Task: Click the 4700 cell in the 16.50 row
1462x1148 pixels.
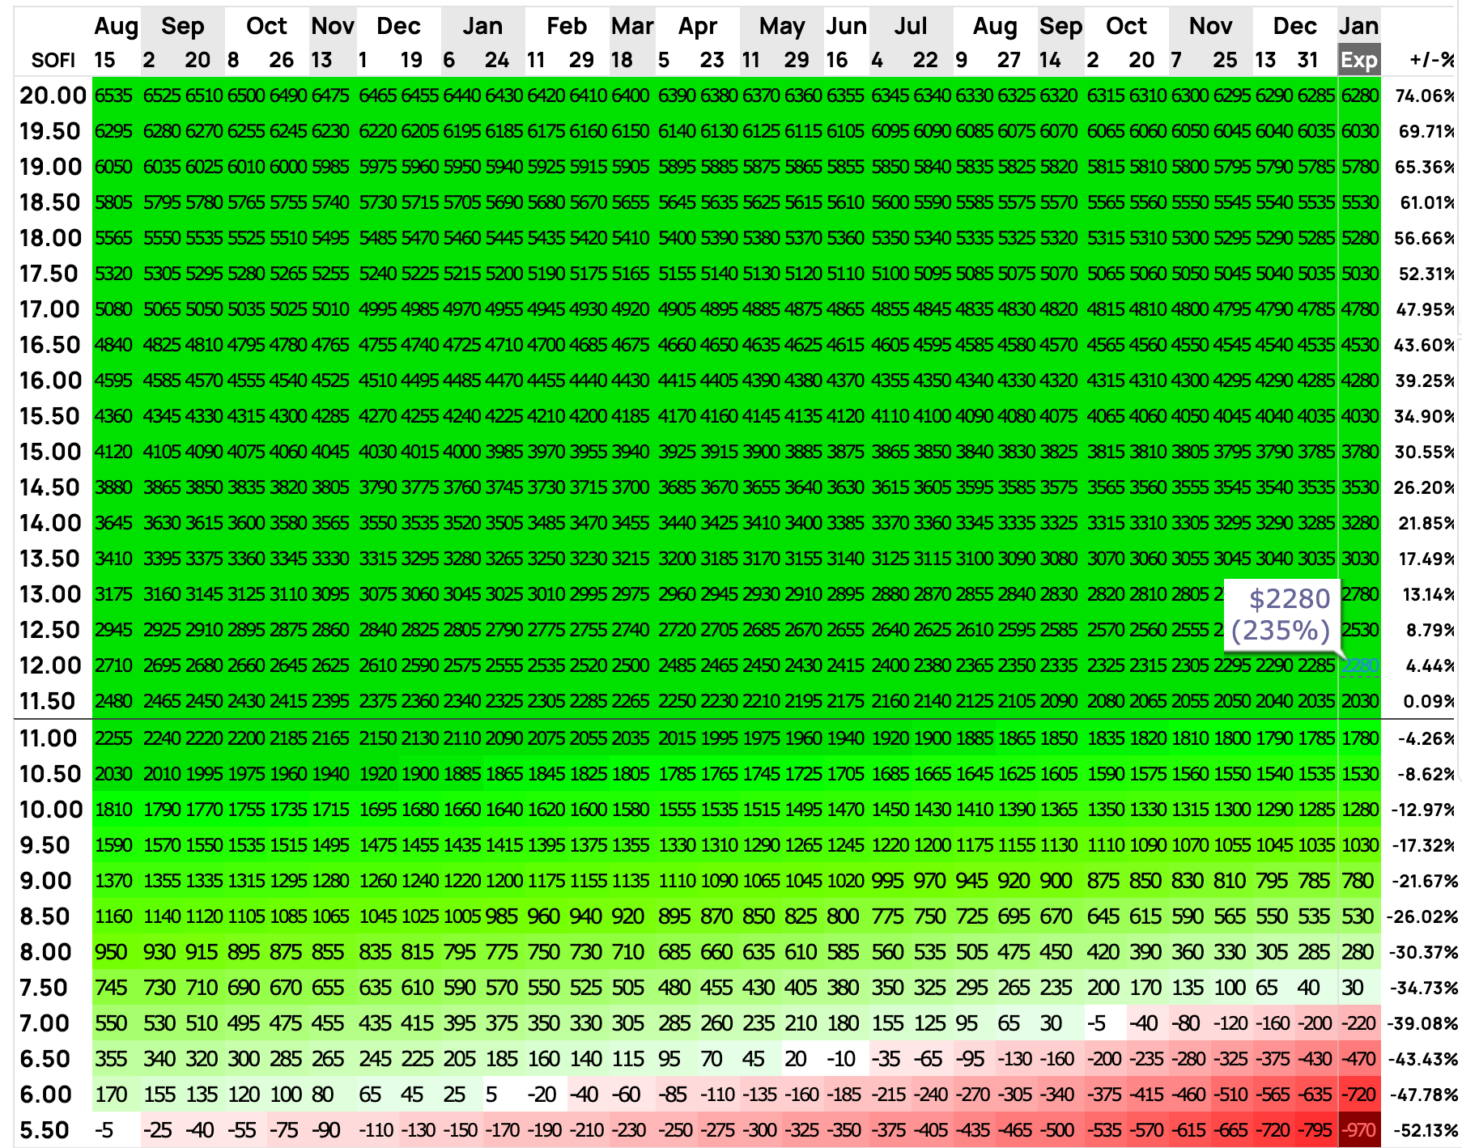Action: pyautogui.click(x=546, y=345)
